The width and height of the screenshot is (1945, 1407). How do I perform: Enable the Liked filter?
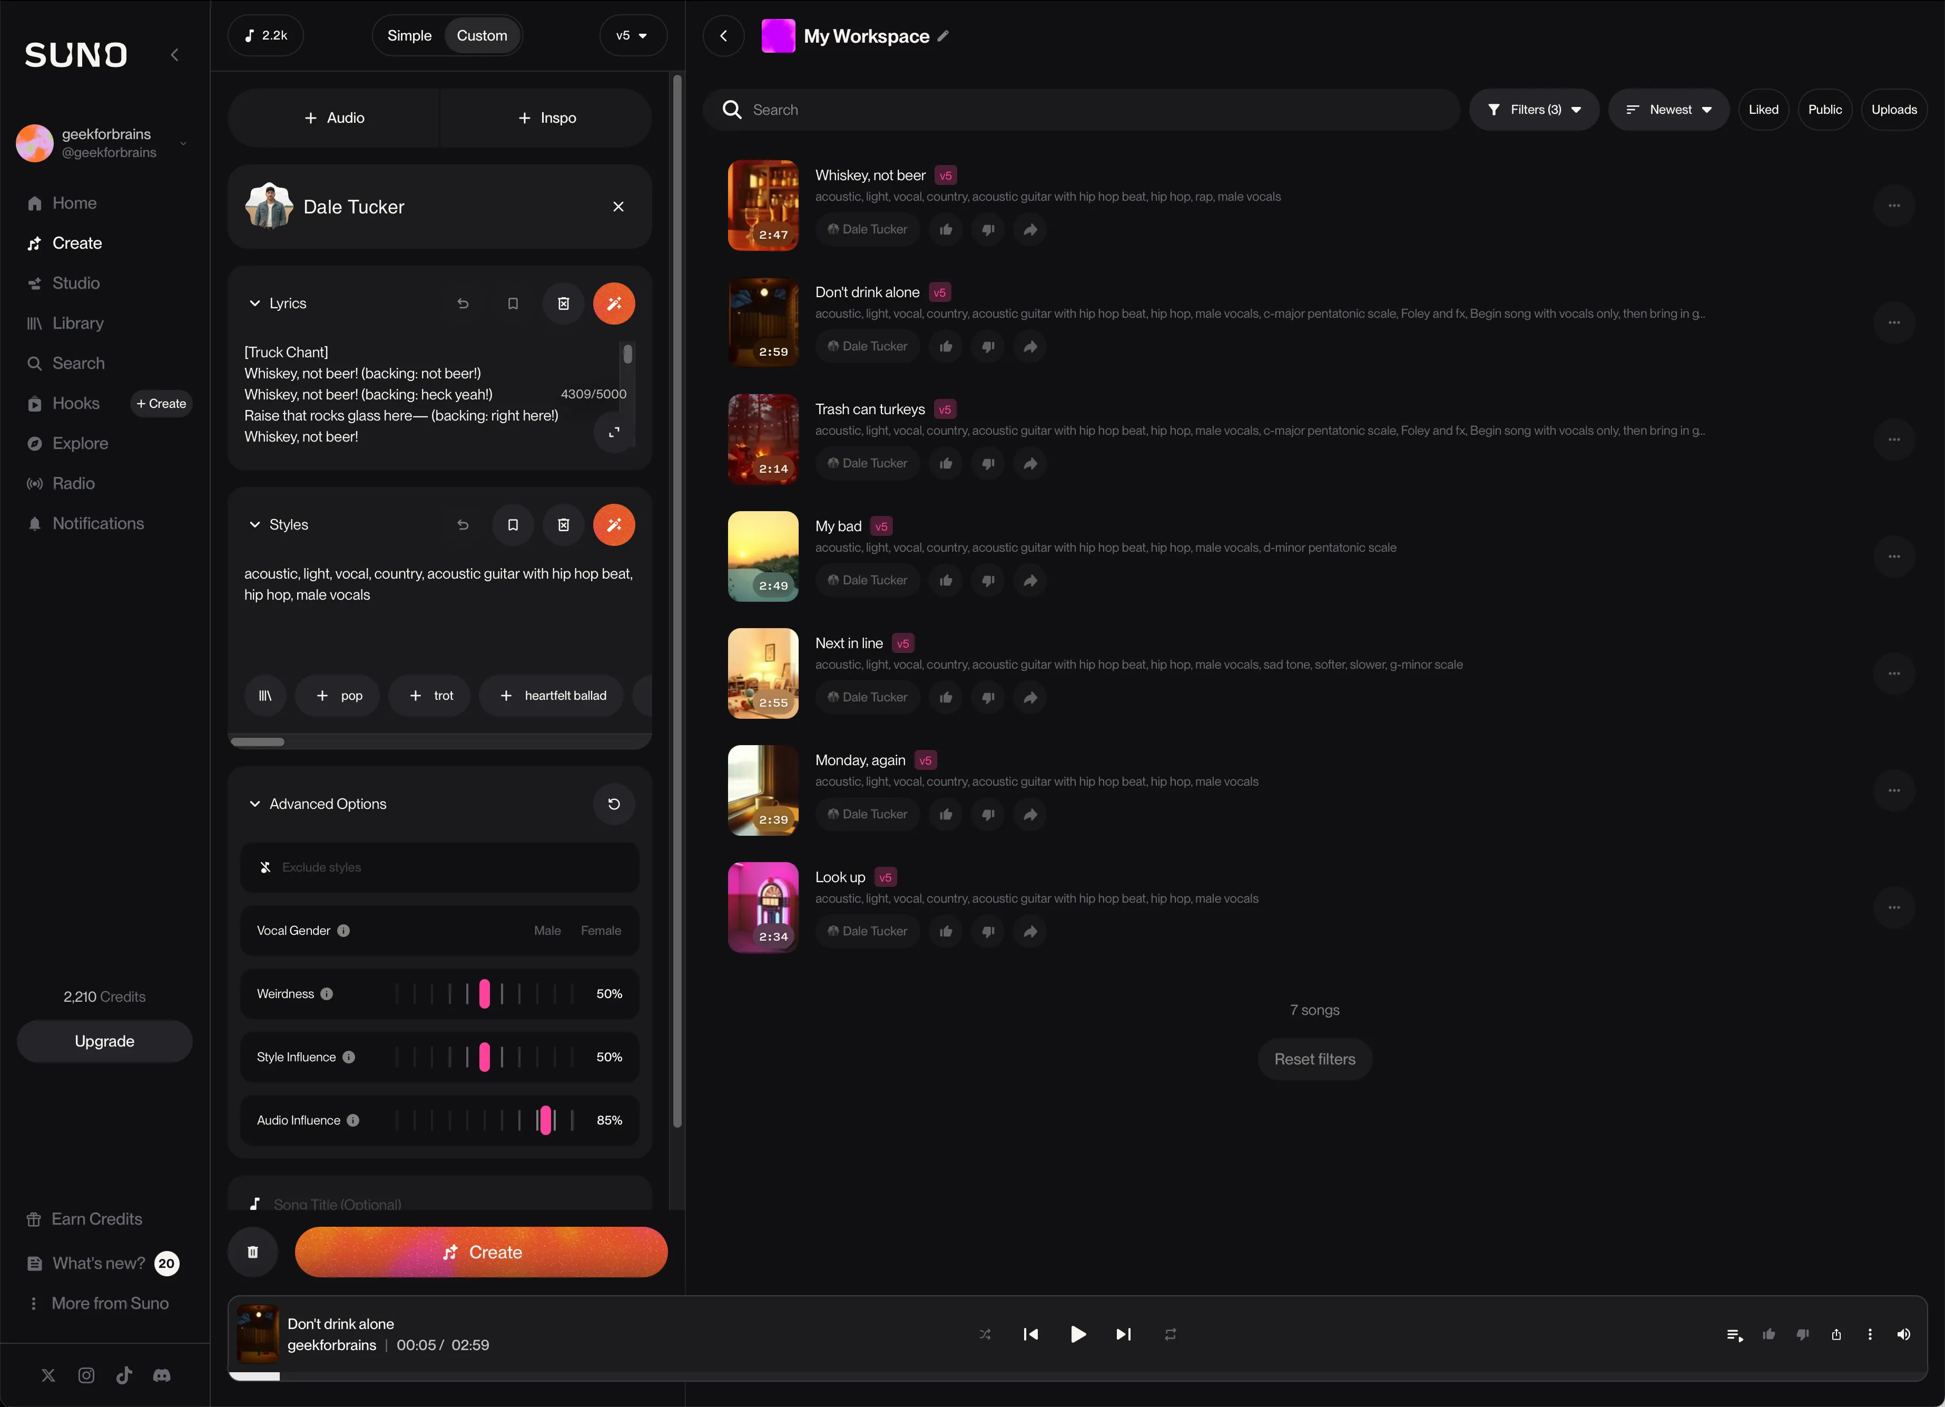pos(1763,109)
